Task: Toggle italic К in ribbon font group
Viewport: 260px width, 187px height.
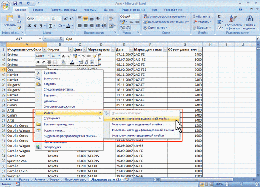Action: click(x=35, y=26)
